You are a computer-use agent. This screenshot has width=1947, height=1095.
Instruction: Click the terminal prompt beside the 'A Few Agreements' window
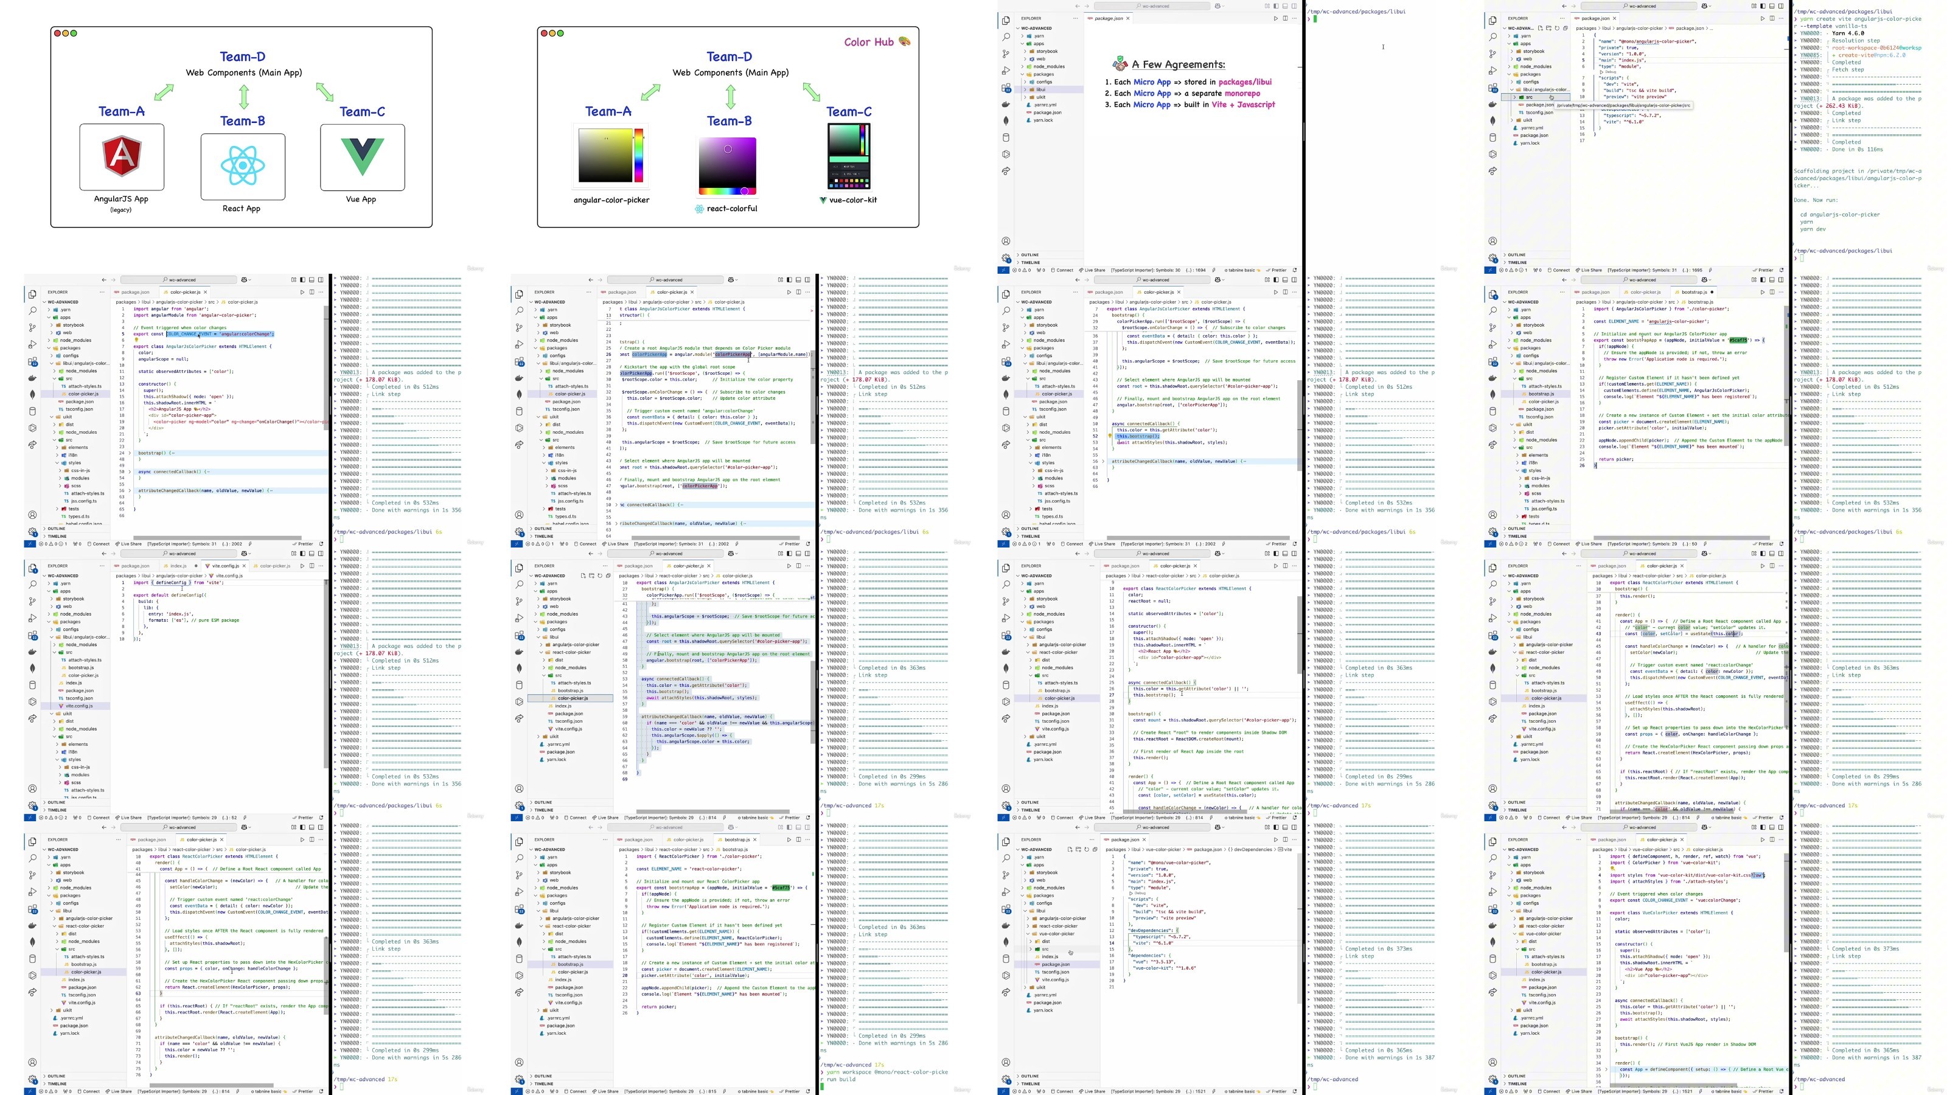(x=1314, y=18)
